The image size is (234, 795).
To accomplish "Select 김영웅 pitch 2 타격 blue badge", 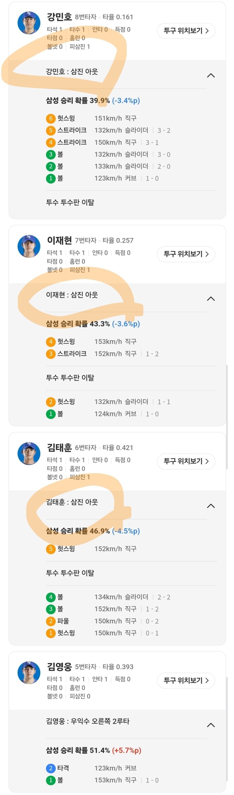I will (x=50, y=768).
